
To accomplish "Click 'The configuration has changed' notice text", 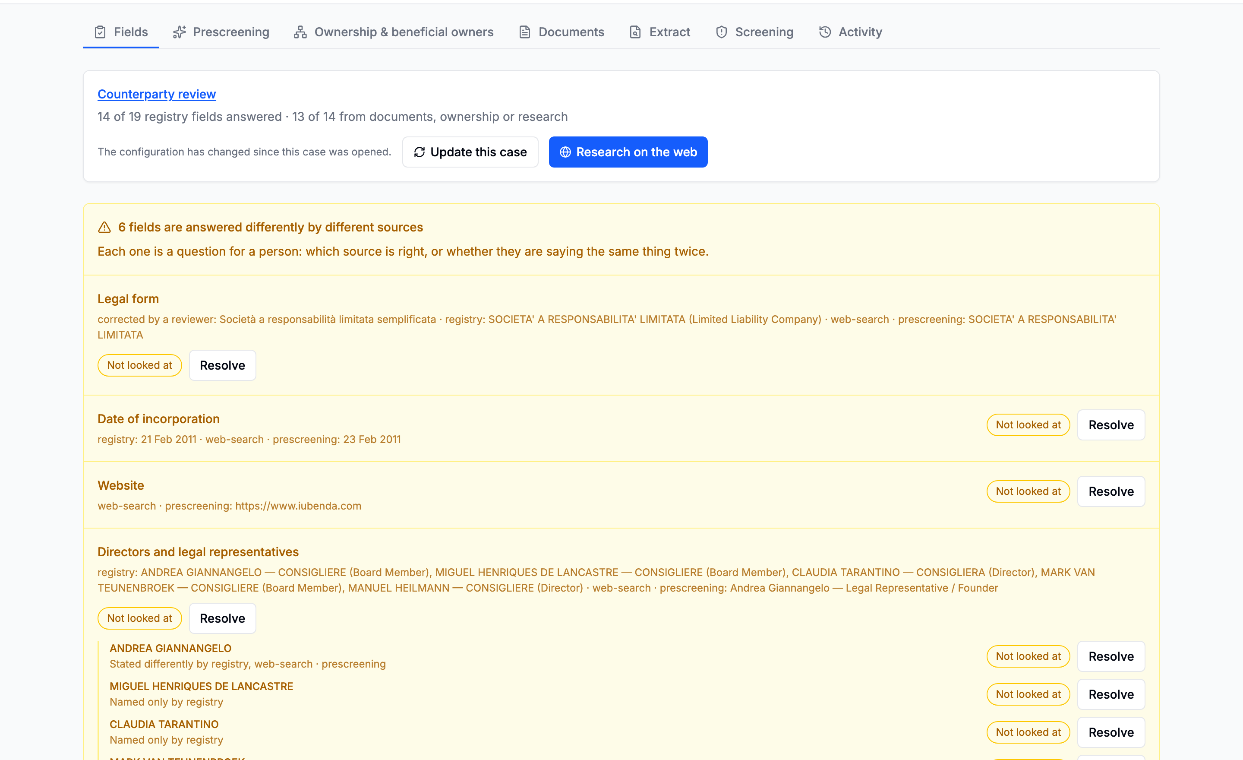I will click(244, 152).
